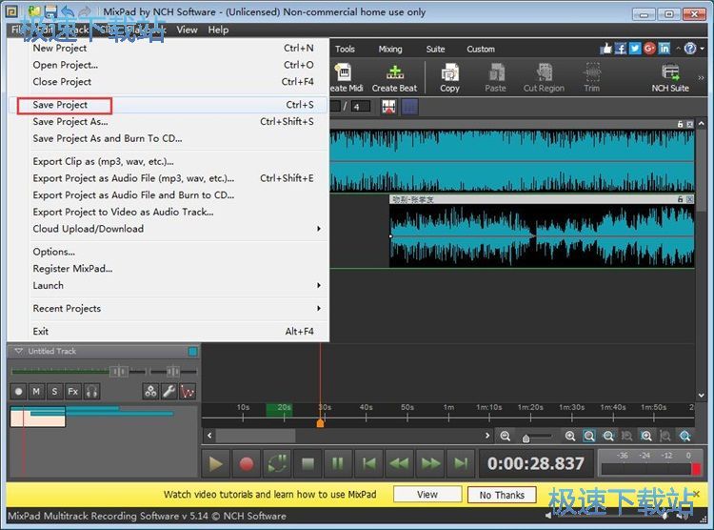Collapse the Untitled Track triangle

(17, 351)
